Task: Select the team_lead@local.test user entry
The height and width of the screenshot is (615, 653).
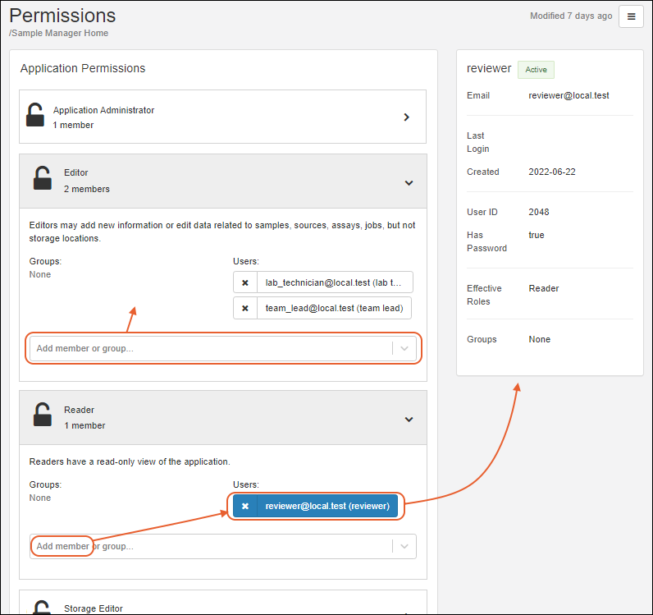Action: (x=333, y=308)
